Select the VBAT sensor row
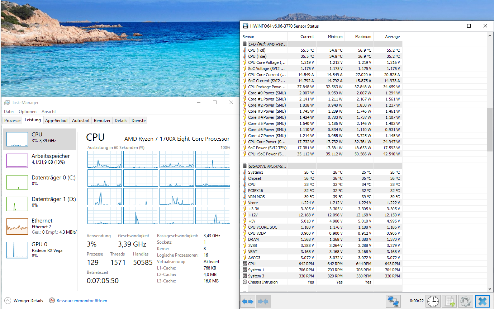This screenshot has width=494, height=309. coord(321,252)
